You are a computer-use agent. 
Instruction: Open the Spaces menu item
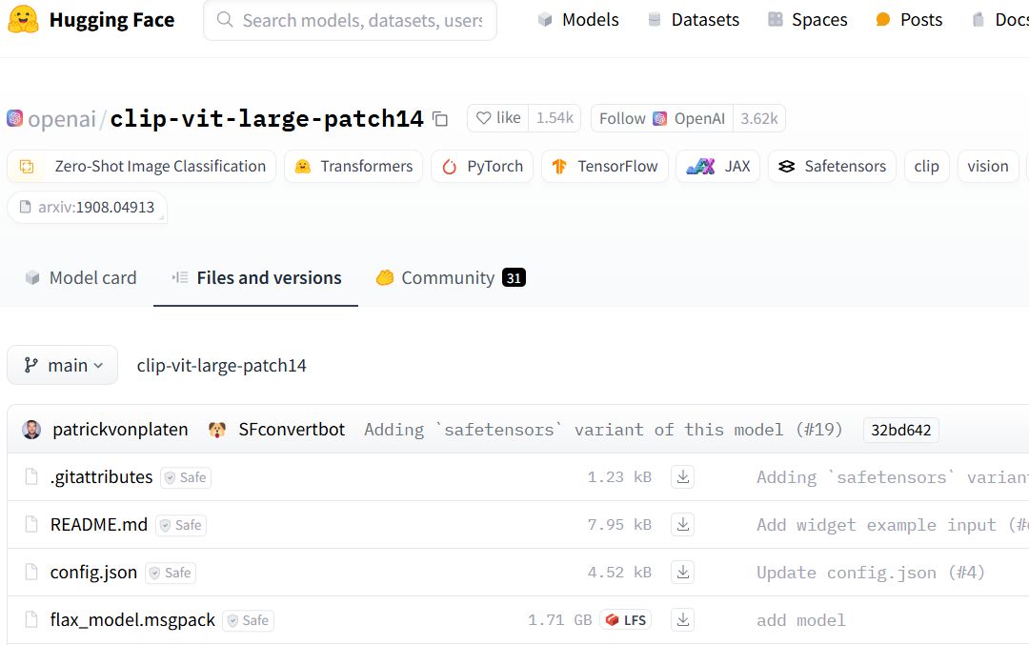pyautogui.click(x=807, y=20)
